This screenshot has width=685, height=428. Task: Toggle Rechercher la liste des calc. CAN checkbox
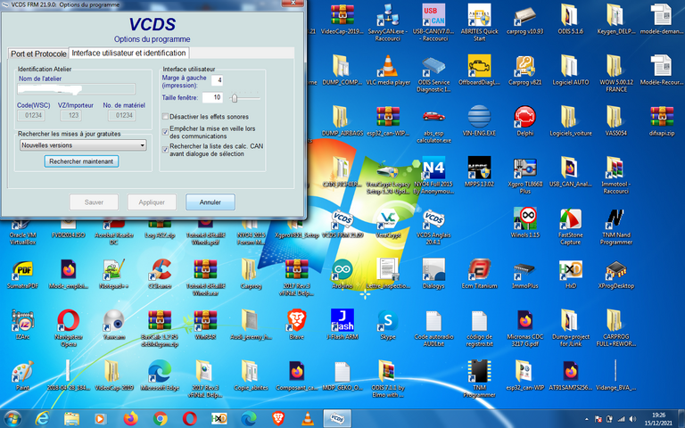[x=165, y=150]
